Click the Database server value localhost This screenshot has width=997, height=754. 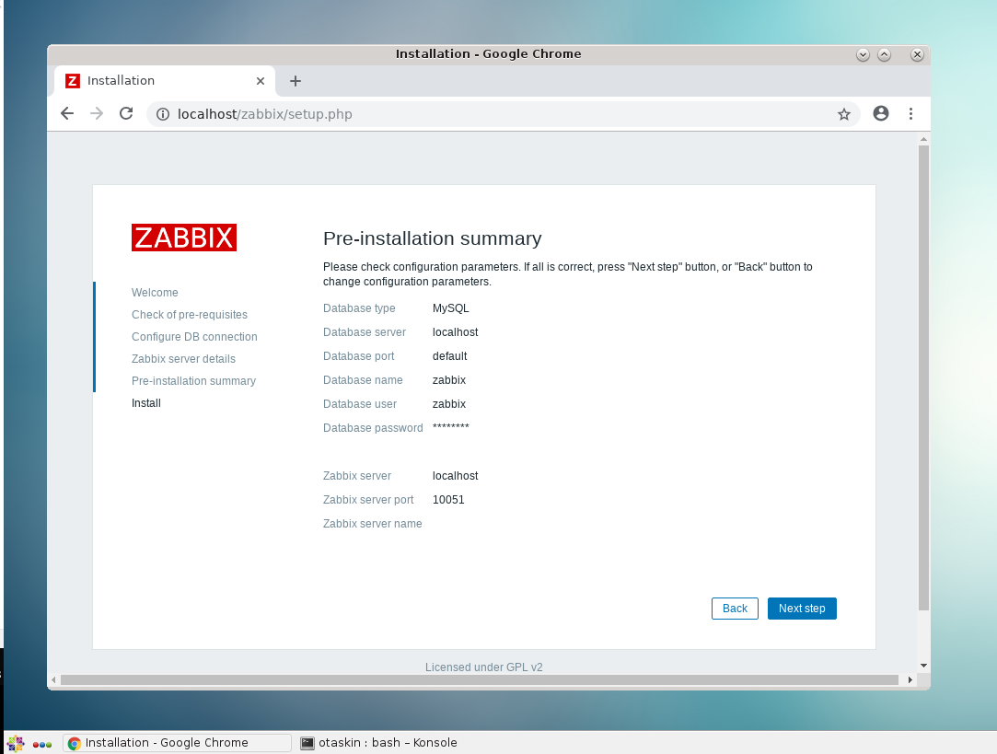[x=456, y=332]
